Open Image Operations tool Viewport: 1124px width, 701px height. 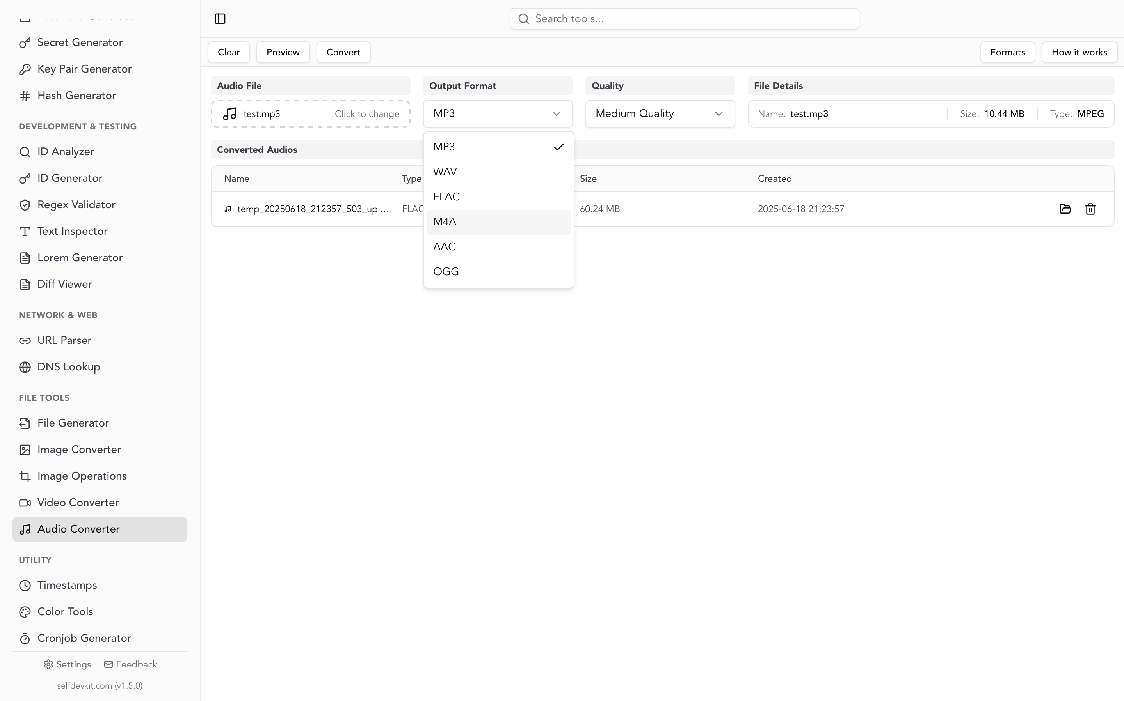point(100,476)
